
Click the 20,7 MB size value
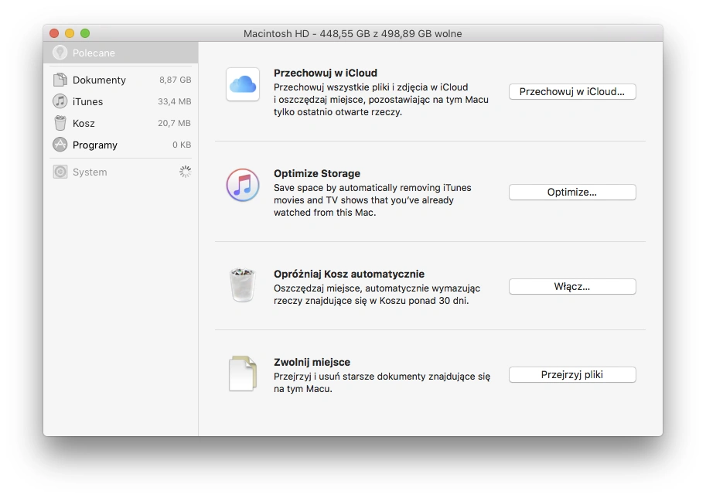(x=174, y=123)
